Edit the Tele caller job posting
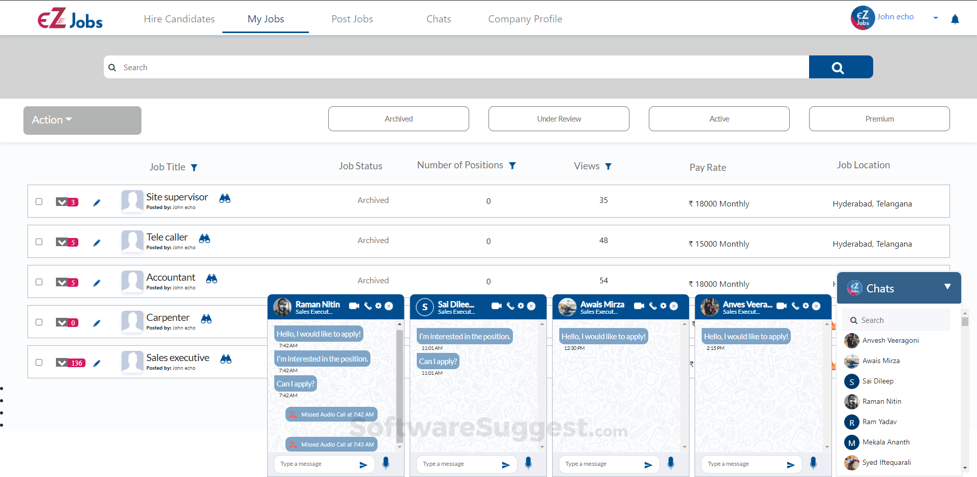The height and width of the screenshot is (477, 977). point(97,243)
